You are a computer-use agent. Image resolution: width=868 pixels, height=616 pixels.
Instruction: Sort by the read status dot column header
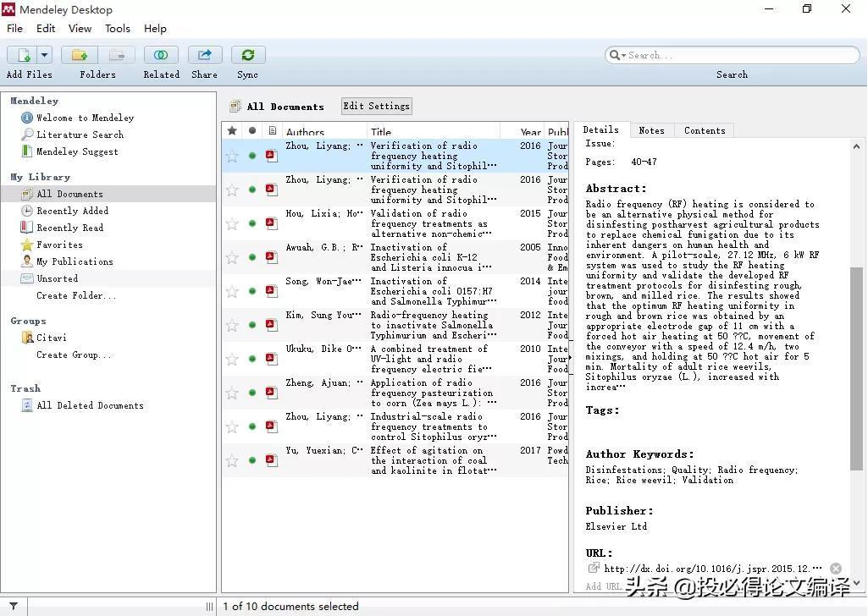pos(252,130)
